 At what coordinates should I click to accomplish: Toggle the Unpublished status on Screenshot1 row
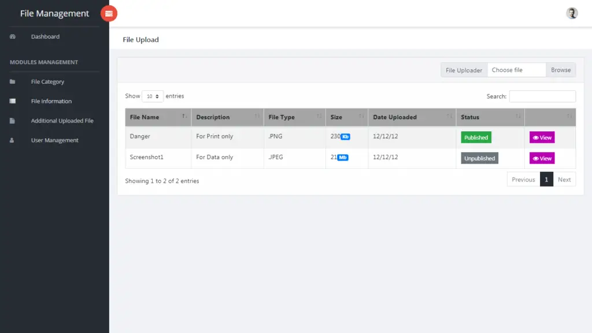tap(479, 158)
